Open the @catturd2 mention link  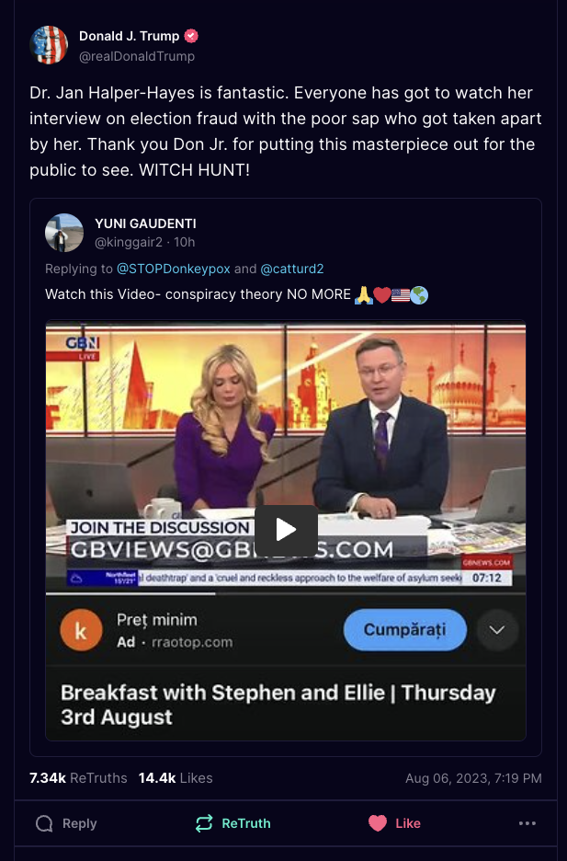coord(291,269)
